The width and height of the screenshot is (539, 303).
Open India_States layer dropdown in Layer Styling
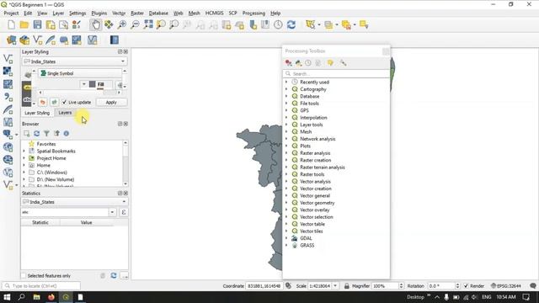[75, 61]
